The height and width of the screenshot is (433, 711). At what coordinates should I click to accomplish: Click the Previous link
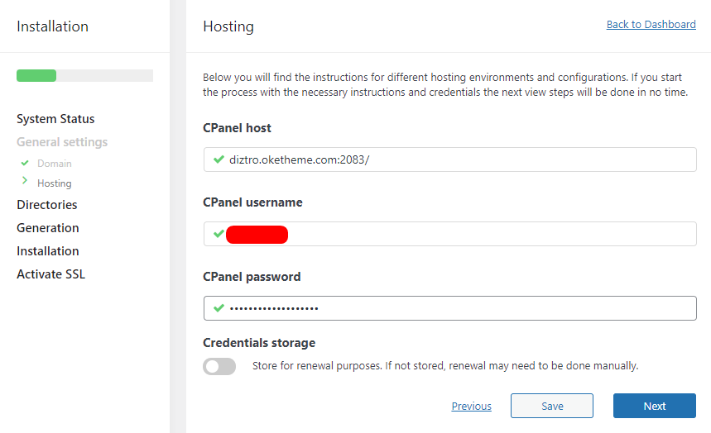click(471, 407)
